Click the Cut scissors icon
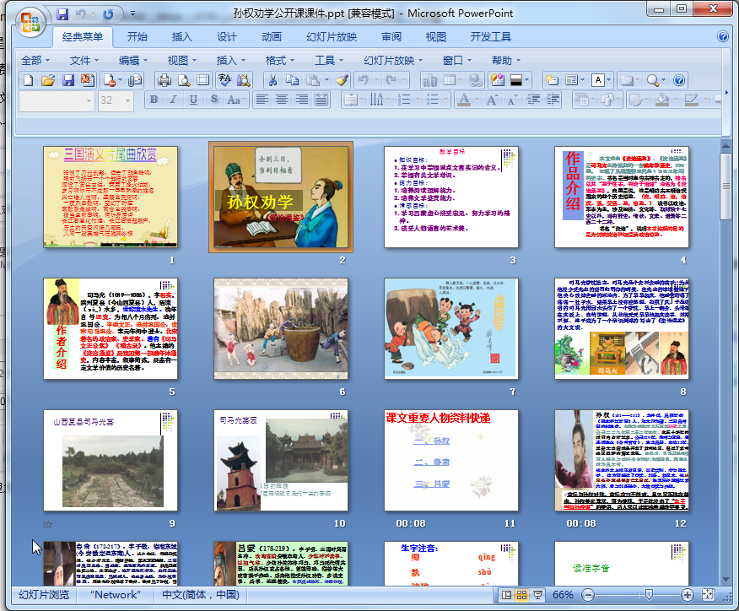This screenshot has height=611, width=739. 272,80
